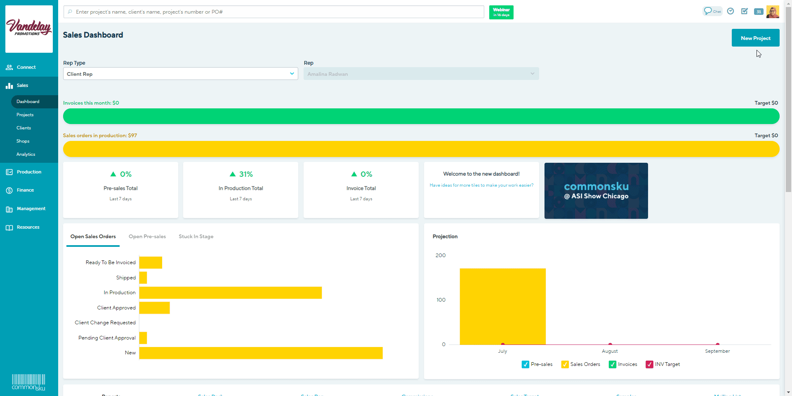Click the Connect icon in the sidebar
792x396 pixels.
(9, 67)
